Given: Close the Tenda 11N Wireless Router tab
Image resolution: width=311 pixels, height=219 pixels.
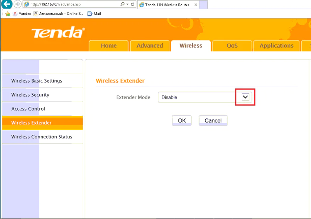Looking at the screenshot, I should (196, 5).
